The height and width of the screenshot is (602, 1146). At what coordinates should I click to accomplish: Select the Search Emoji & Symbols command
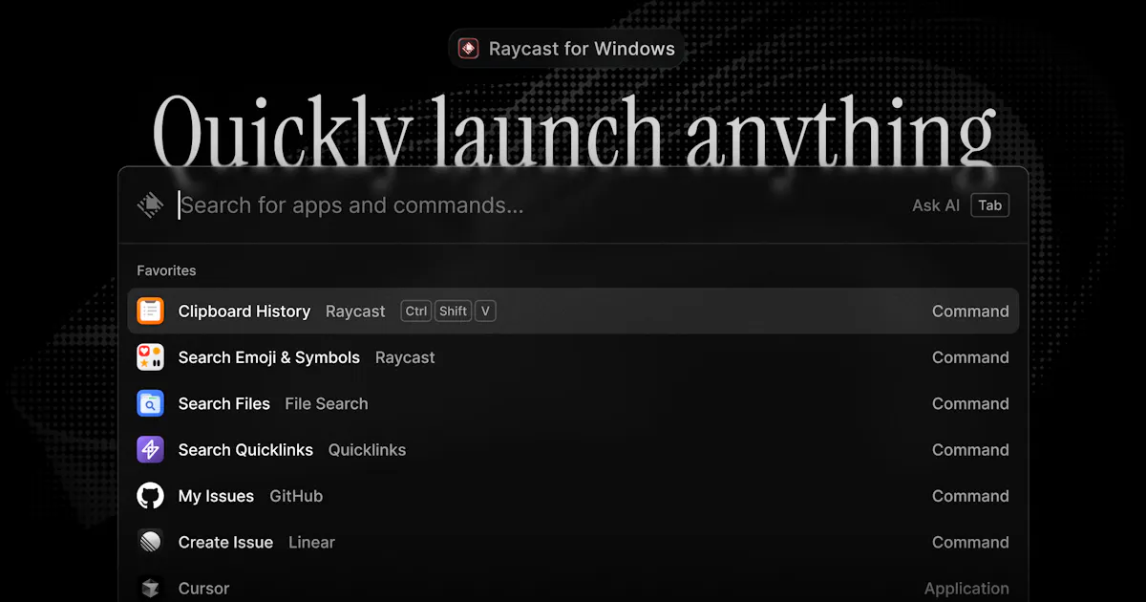click(573, 357)
